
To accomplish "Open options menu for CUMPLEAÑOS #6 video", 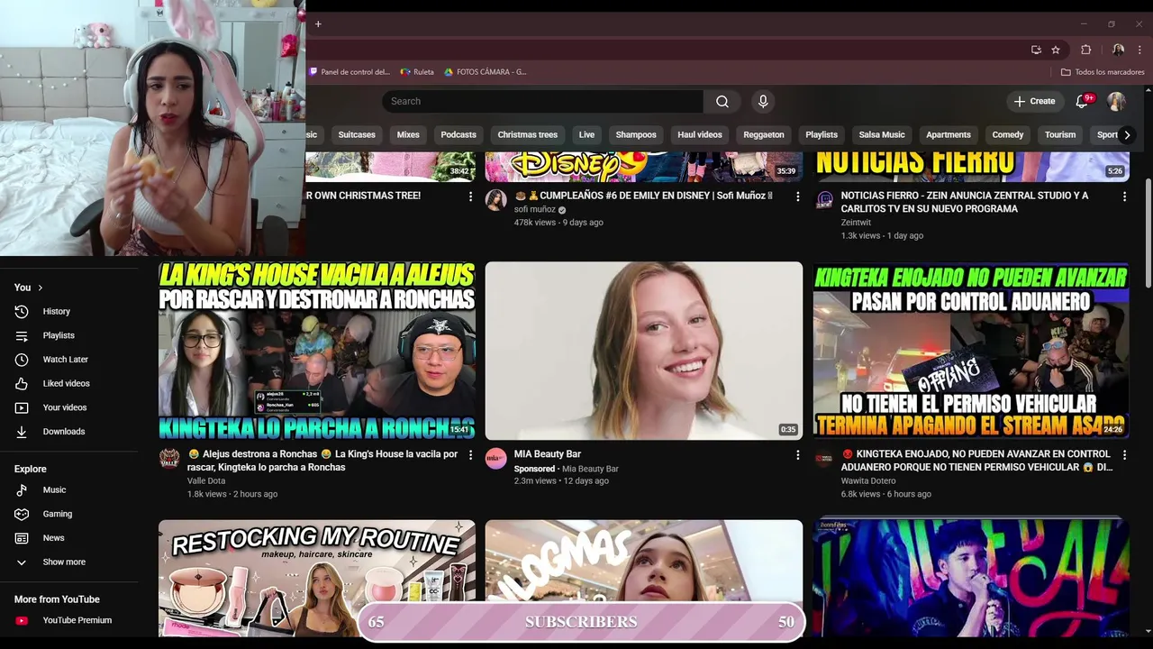I will (797, 197).
